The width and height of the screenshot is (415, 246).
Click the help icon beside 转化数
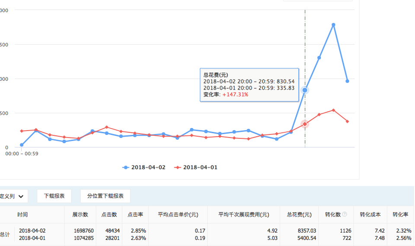click(345, 214)
